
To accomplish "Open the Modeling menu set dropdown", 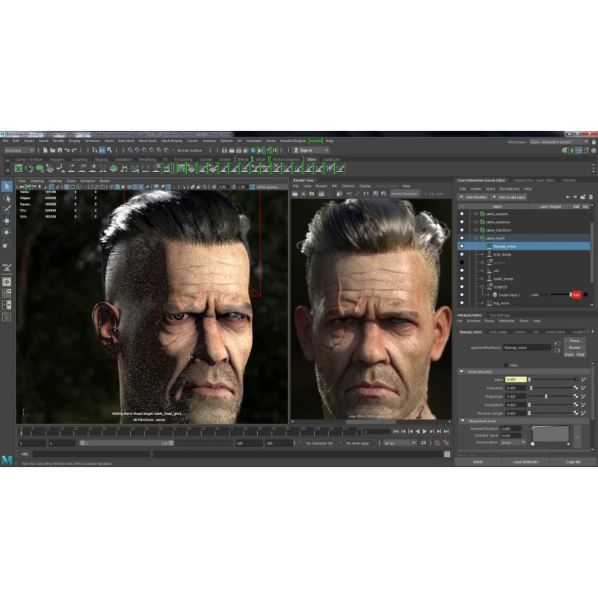I will [x=19, y=150].
